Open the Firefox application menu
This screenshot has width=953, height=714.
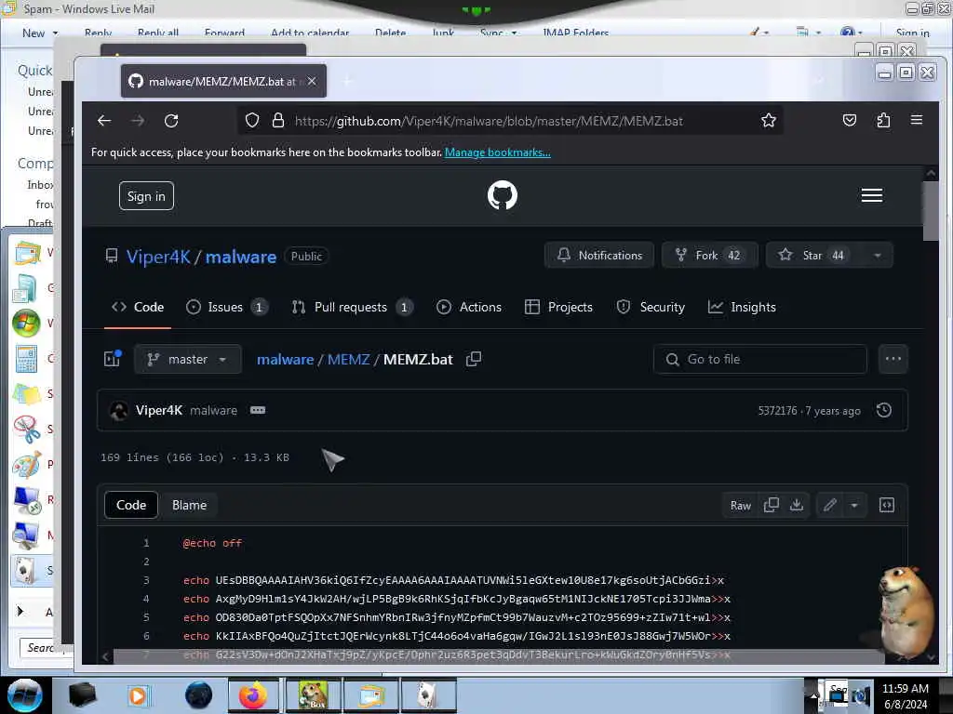pos(917,120)
